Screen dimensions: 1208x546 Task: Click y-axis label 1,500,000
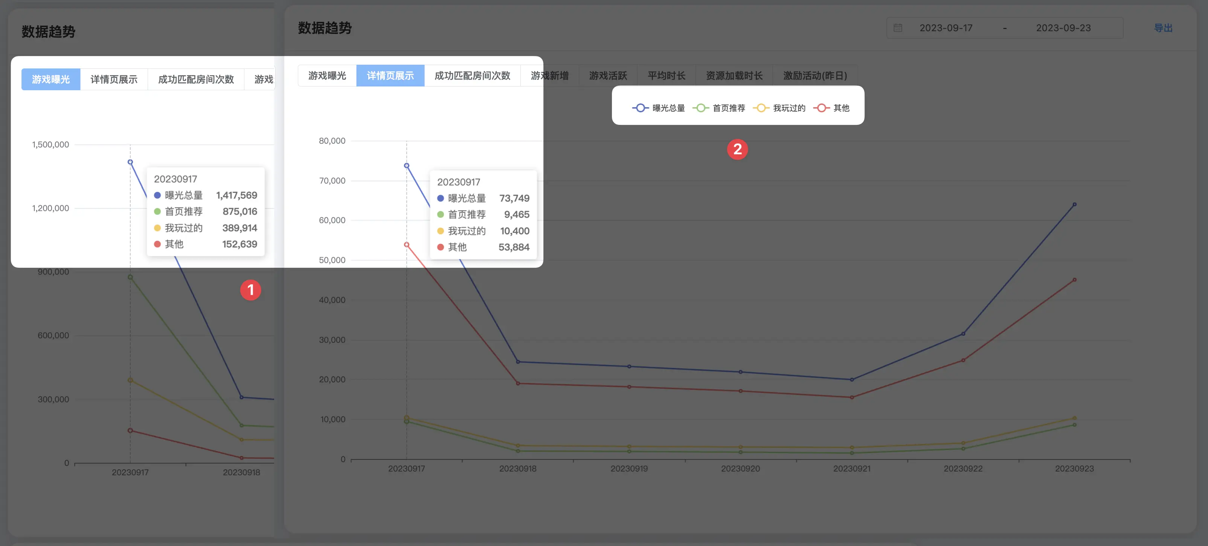tap(50, 145)
